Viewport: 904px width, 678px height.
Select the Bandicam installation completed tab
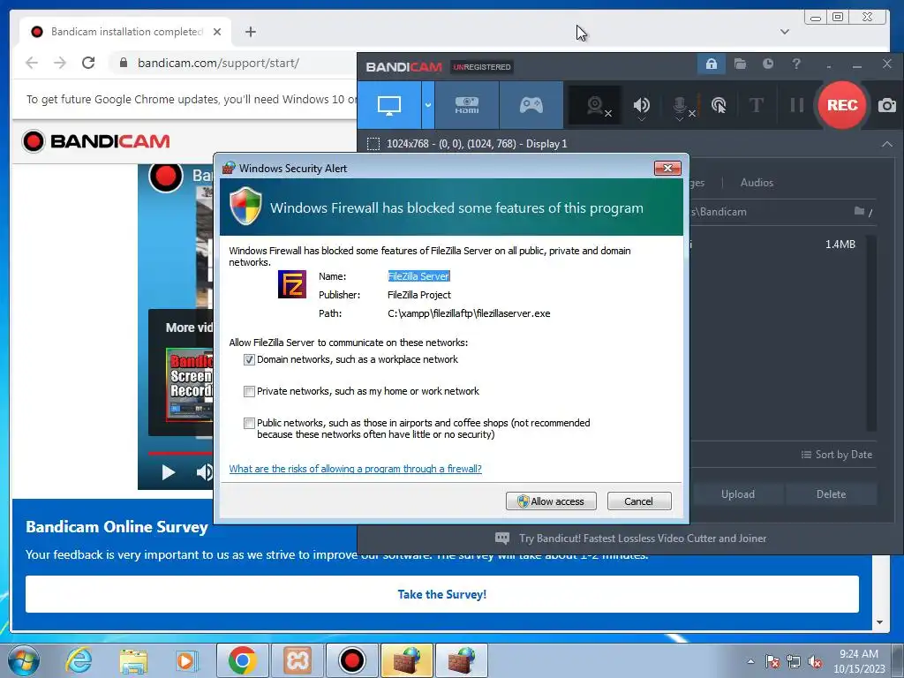point(125,32)
